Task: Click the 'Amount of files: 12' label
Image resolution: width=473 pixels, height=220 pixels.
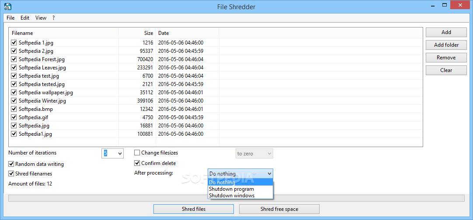Action: pyautogui.click(x=30, y=183)
